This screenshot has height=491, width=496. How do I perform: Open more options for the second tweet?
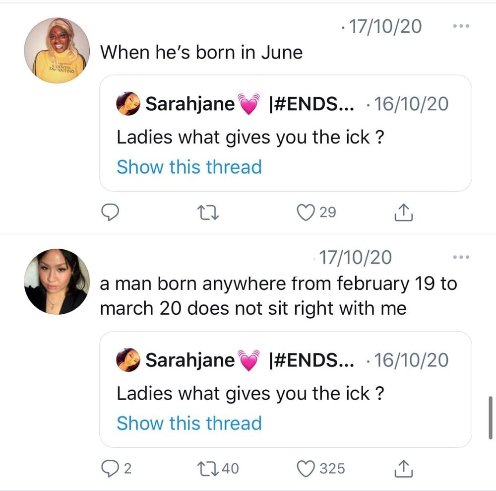(x=461, y=257)
